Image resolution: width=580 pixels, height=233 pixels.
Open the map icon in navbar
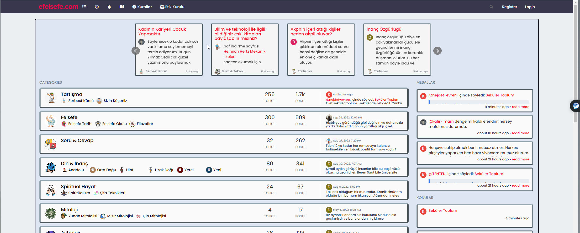[x=122, y=7]
